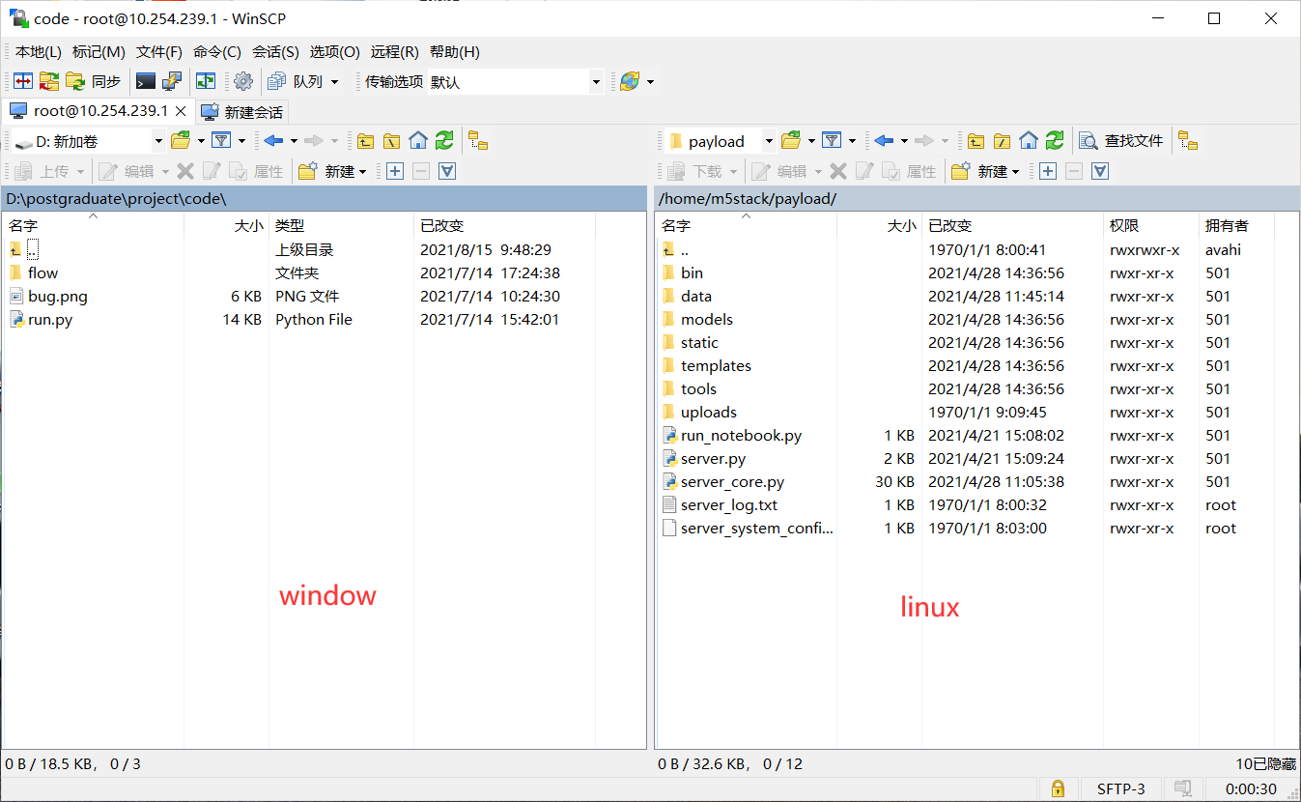The image size is (1301, 802).
Task: Refresh the remote panel
Action: pyautogui.click(x=1055, y=141)
